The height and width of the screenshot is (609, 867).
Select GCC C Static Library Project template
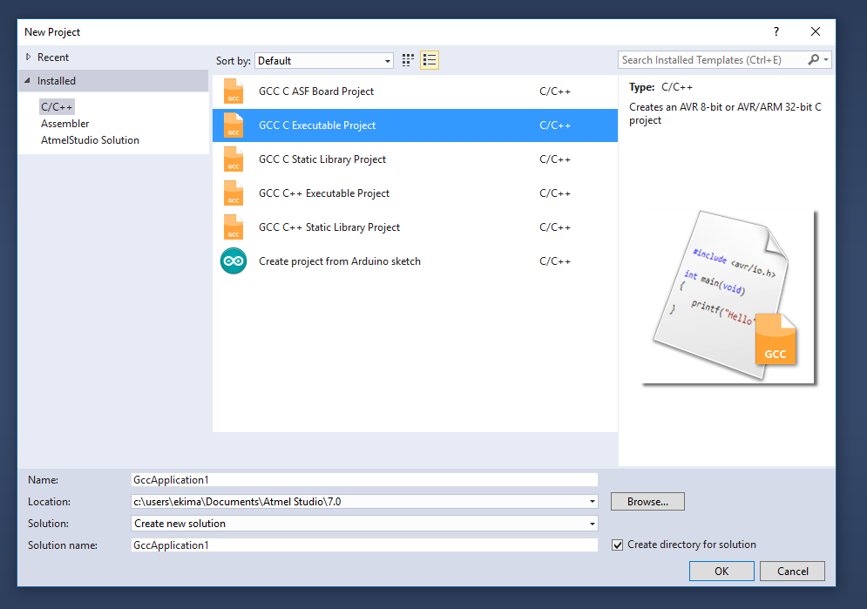tap(415, 159)
